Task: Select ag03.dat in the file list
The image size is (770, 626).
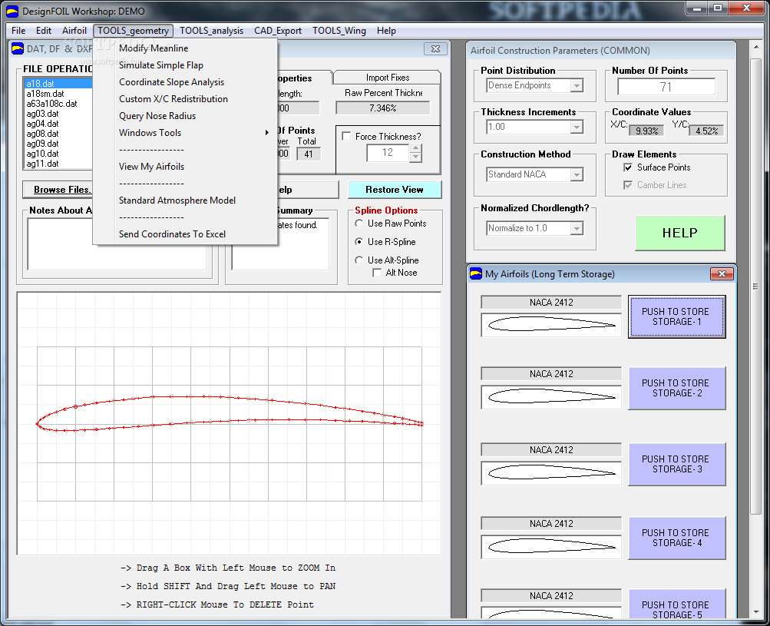Action: [x=58, y=114]
